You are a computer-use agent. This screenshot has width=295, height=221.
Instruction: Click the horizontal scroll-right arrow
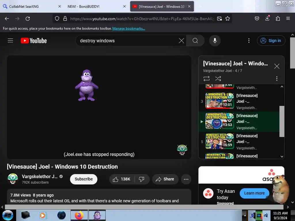click(x=288, y=207)
